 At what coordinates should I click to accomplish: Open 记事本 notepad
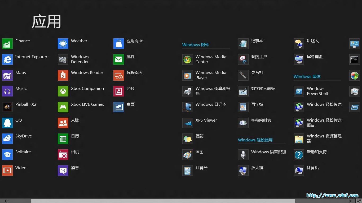point(243,44)
